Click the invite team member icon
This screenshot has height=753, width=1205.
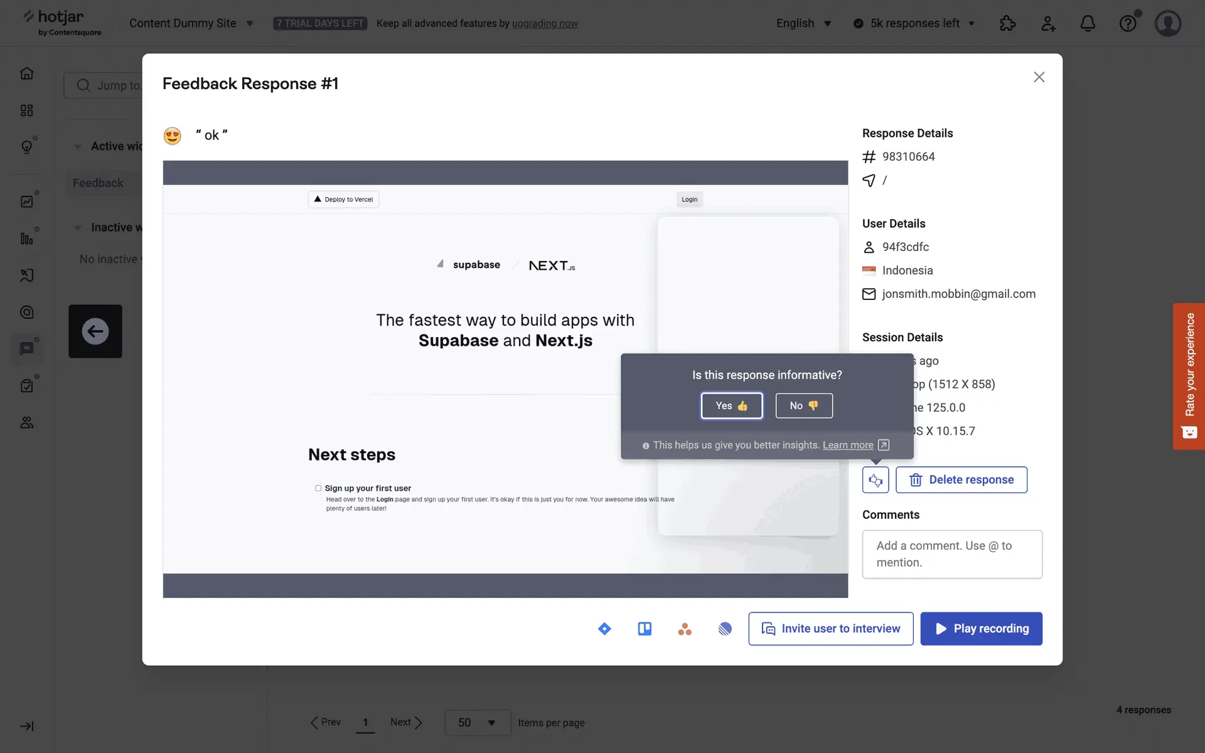pos(1048,24)
